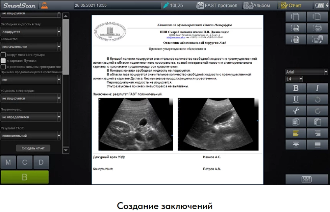Check 'вокруг мочевого пузыря' checkbox
Screen dimensions: 330x212
tap(3, 55)
